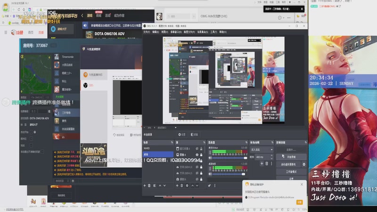Open OBS File menu

(x=147, y=32)
